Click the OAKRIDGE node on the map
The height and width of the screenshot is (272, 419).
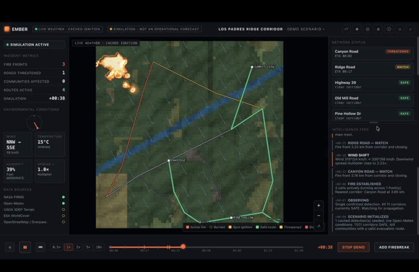click(x=168, y=160)
